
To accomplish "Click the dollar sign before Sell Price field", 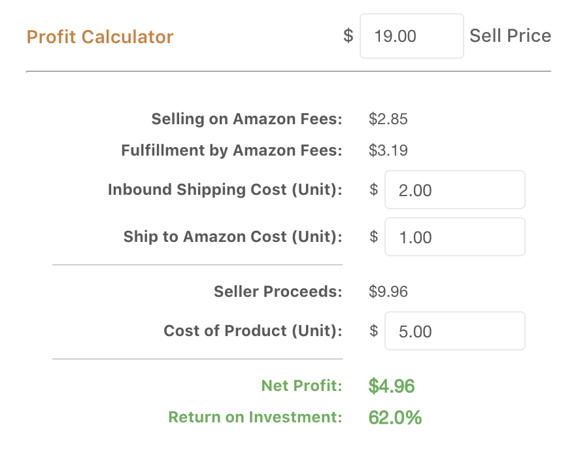I will tap(348, 35).
